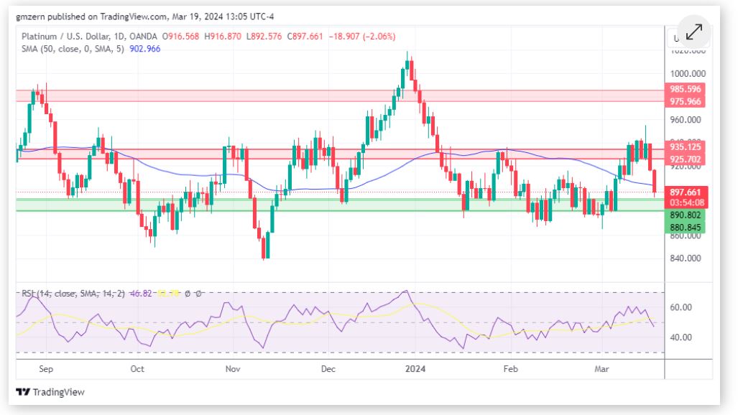Click the 925.702 resistance price label
738x415 pixels.
pos(685,159)
